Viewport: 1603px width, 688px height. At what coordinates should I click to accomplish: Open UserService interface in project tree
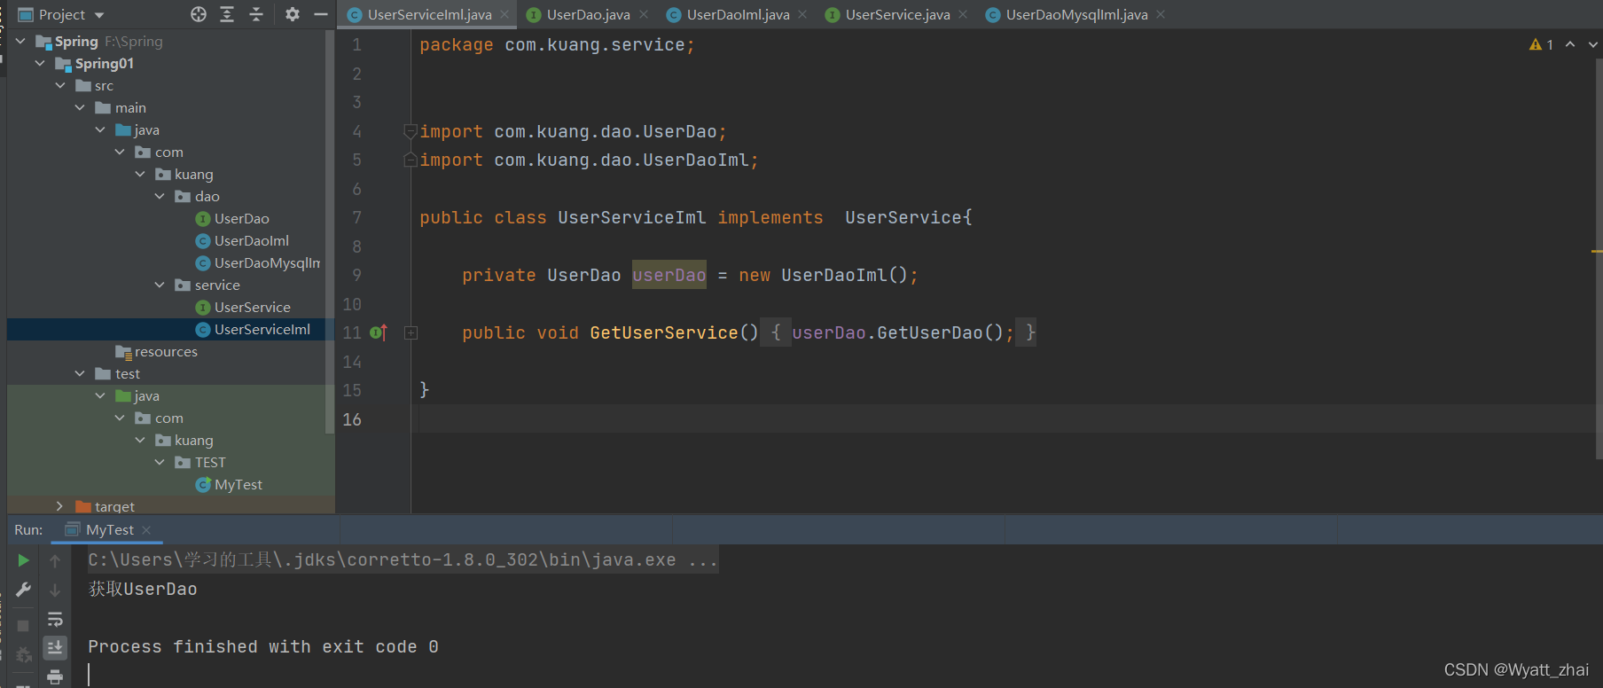click(243, 307)
